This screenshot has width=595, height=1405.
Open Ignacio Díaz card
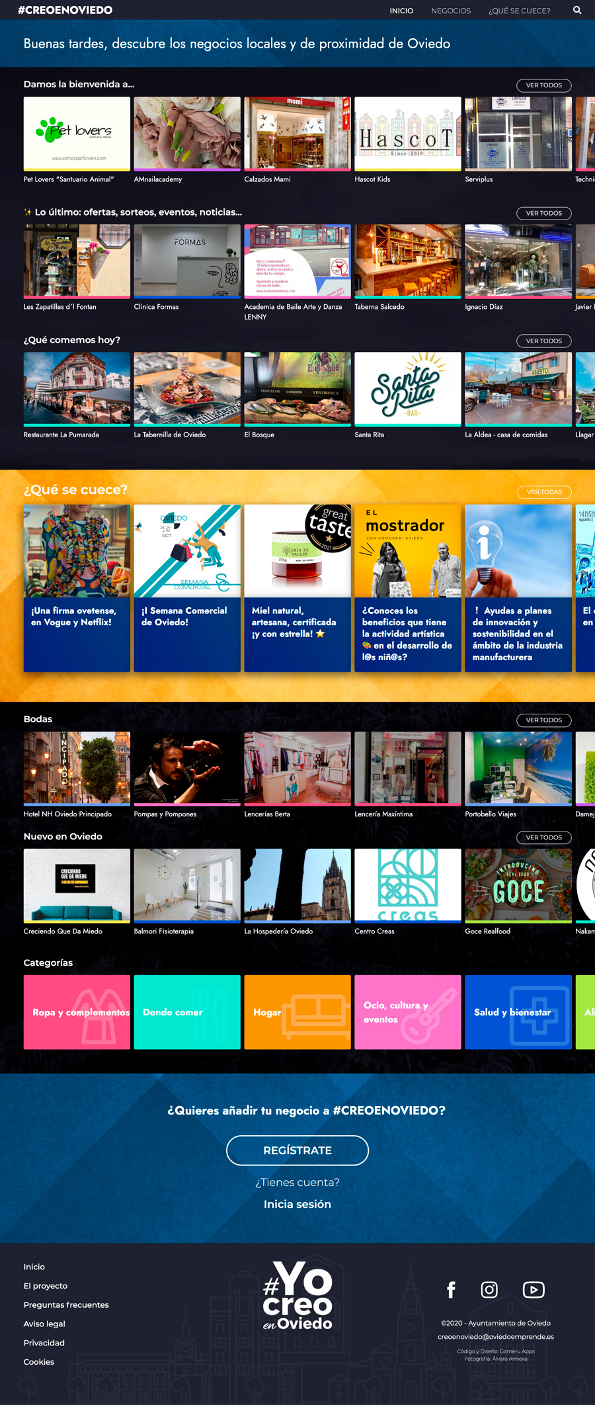518,268
